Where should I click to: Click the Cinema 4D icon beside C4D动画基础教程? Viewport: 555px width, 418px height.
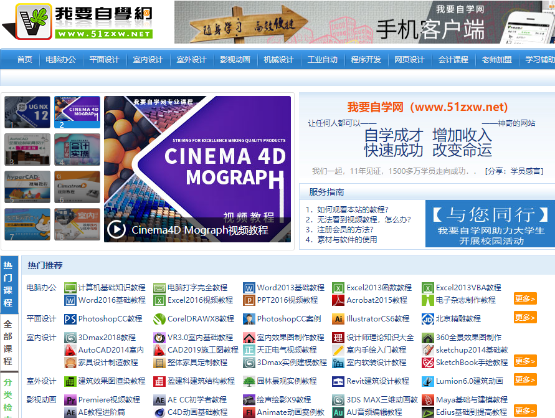159,412
